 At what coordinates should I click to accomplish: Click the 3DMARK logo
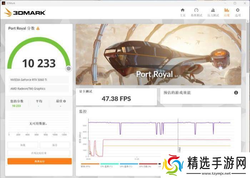25,13
